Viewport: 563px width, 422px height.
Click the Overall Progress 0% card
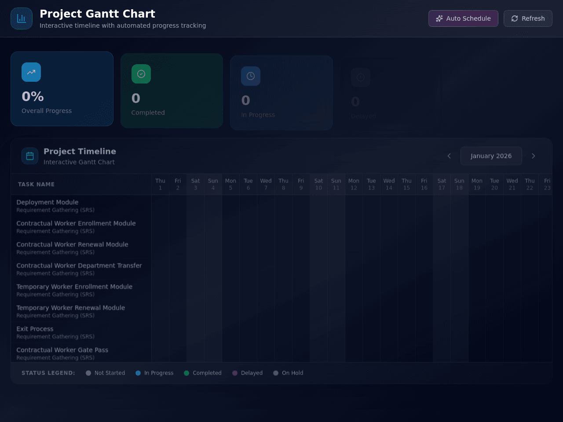point(62,89)
